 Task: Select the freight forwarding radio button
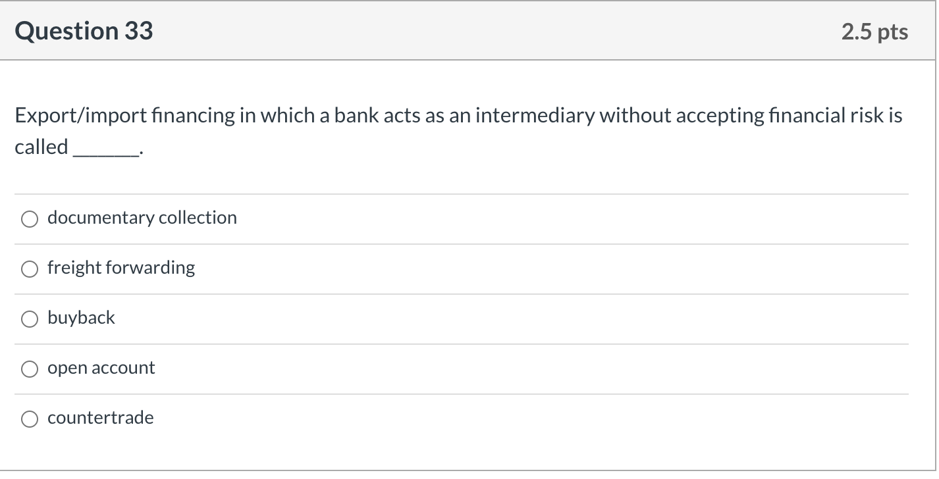(x=29, y=268)
